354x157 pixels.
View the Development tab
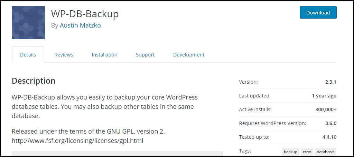click(189, 55)
